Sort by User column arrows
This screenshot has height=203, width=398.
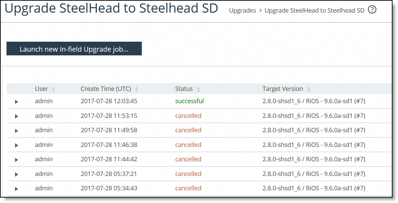click(53, 89)
